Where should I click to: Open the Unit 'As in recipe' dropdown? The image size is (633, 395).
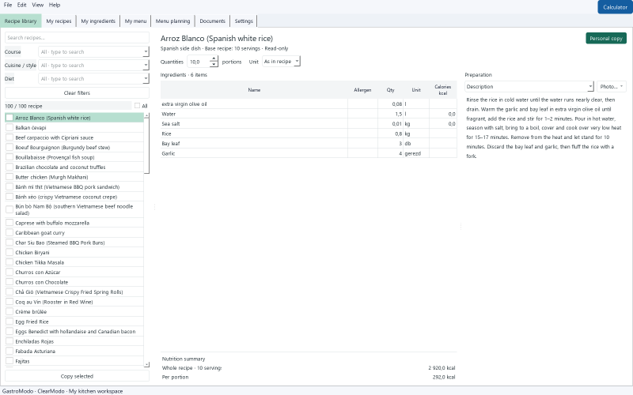pos(282,62)
